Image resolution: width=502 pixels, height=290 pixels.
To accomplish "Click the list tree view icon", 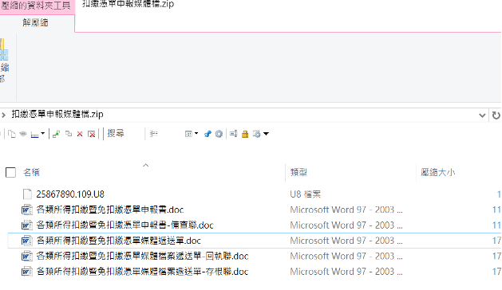I will pos(154,134).
